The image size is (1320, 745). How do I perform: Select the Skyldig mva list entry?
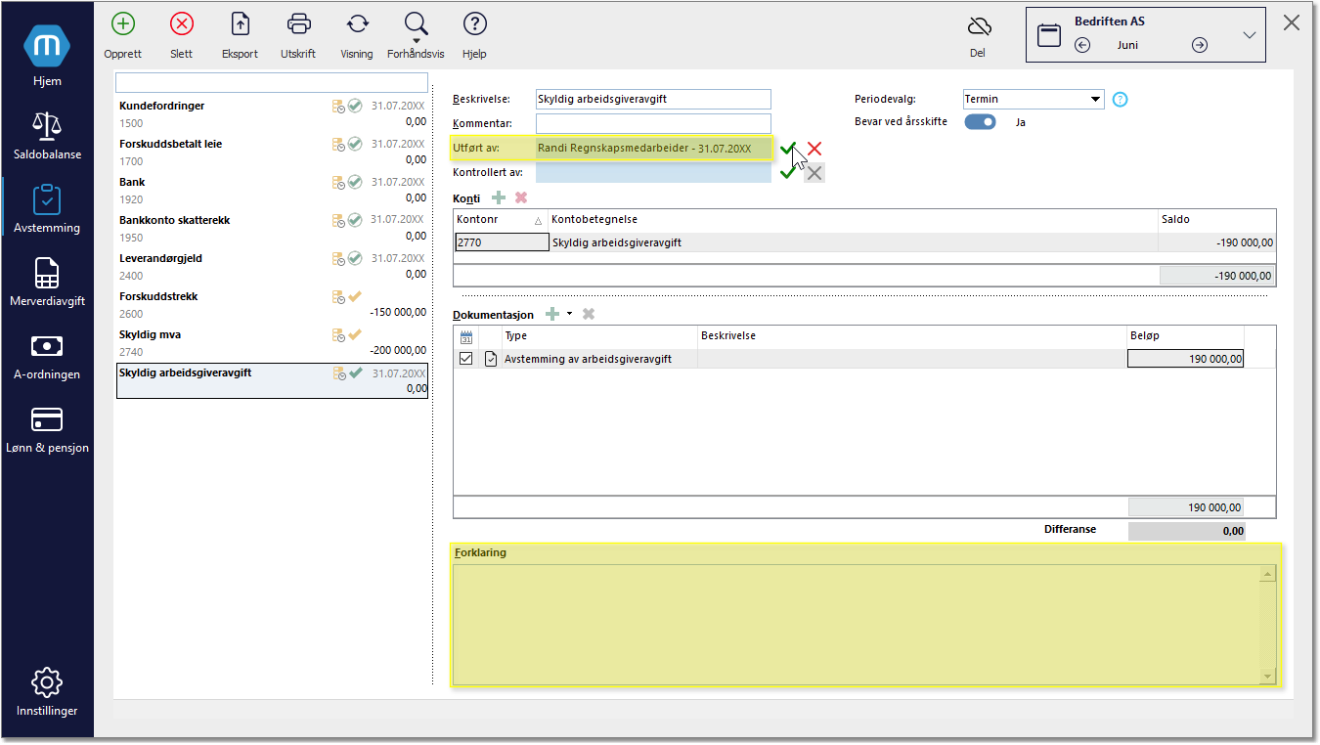tap(272, 342)
